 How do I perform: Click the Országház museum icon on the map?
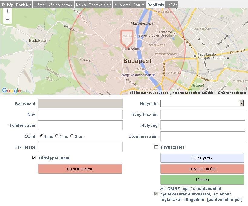pos(142,49)
